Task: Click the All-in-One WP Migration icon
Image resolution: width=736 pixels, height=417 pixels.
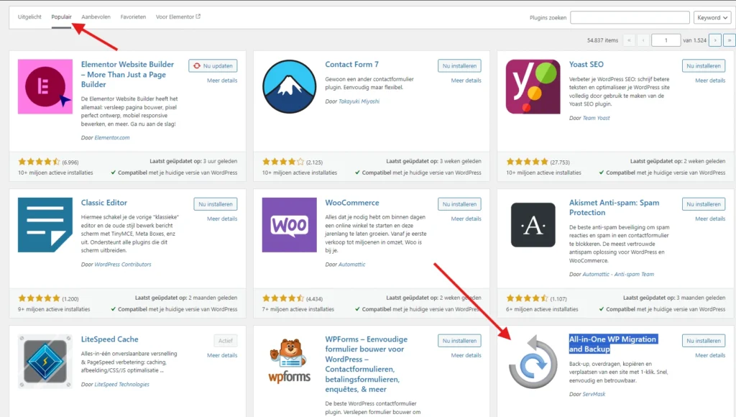Action: pos(533,361)
